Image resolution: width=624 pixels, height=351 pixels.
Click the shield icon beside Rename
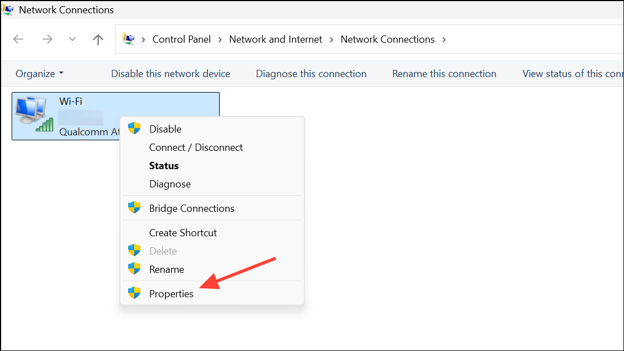click(134, 269)
